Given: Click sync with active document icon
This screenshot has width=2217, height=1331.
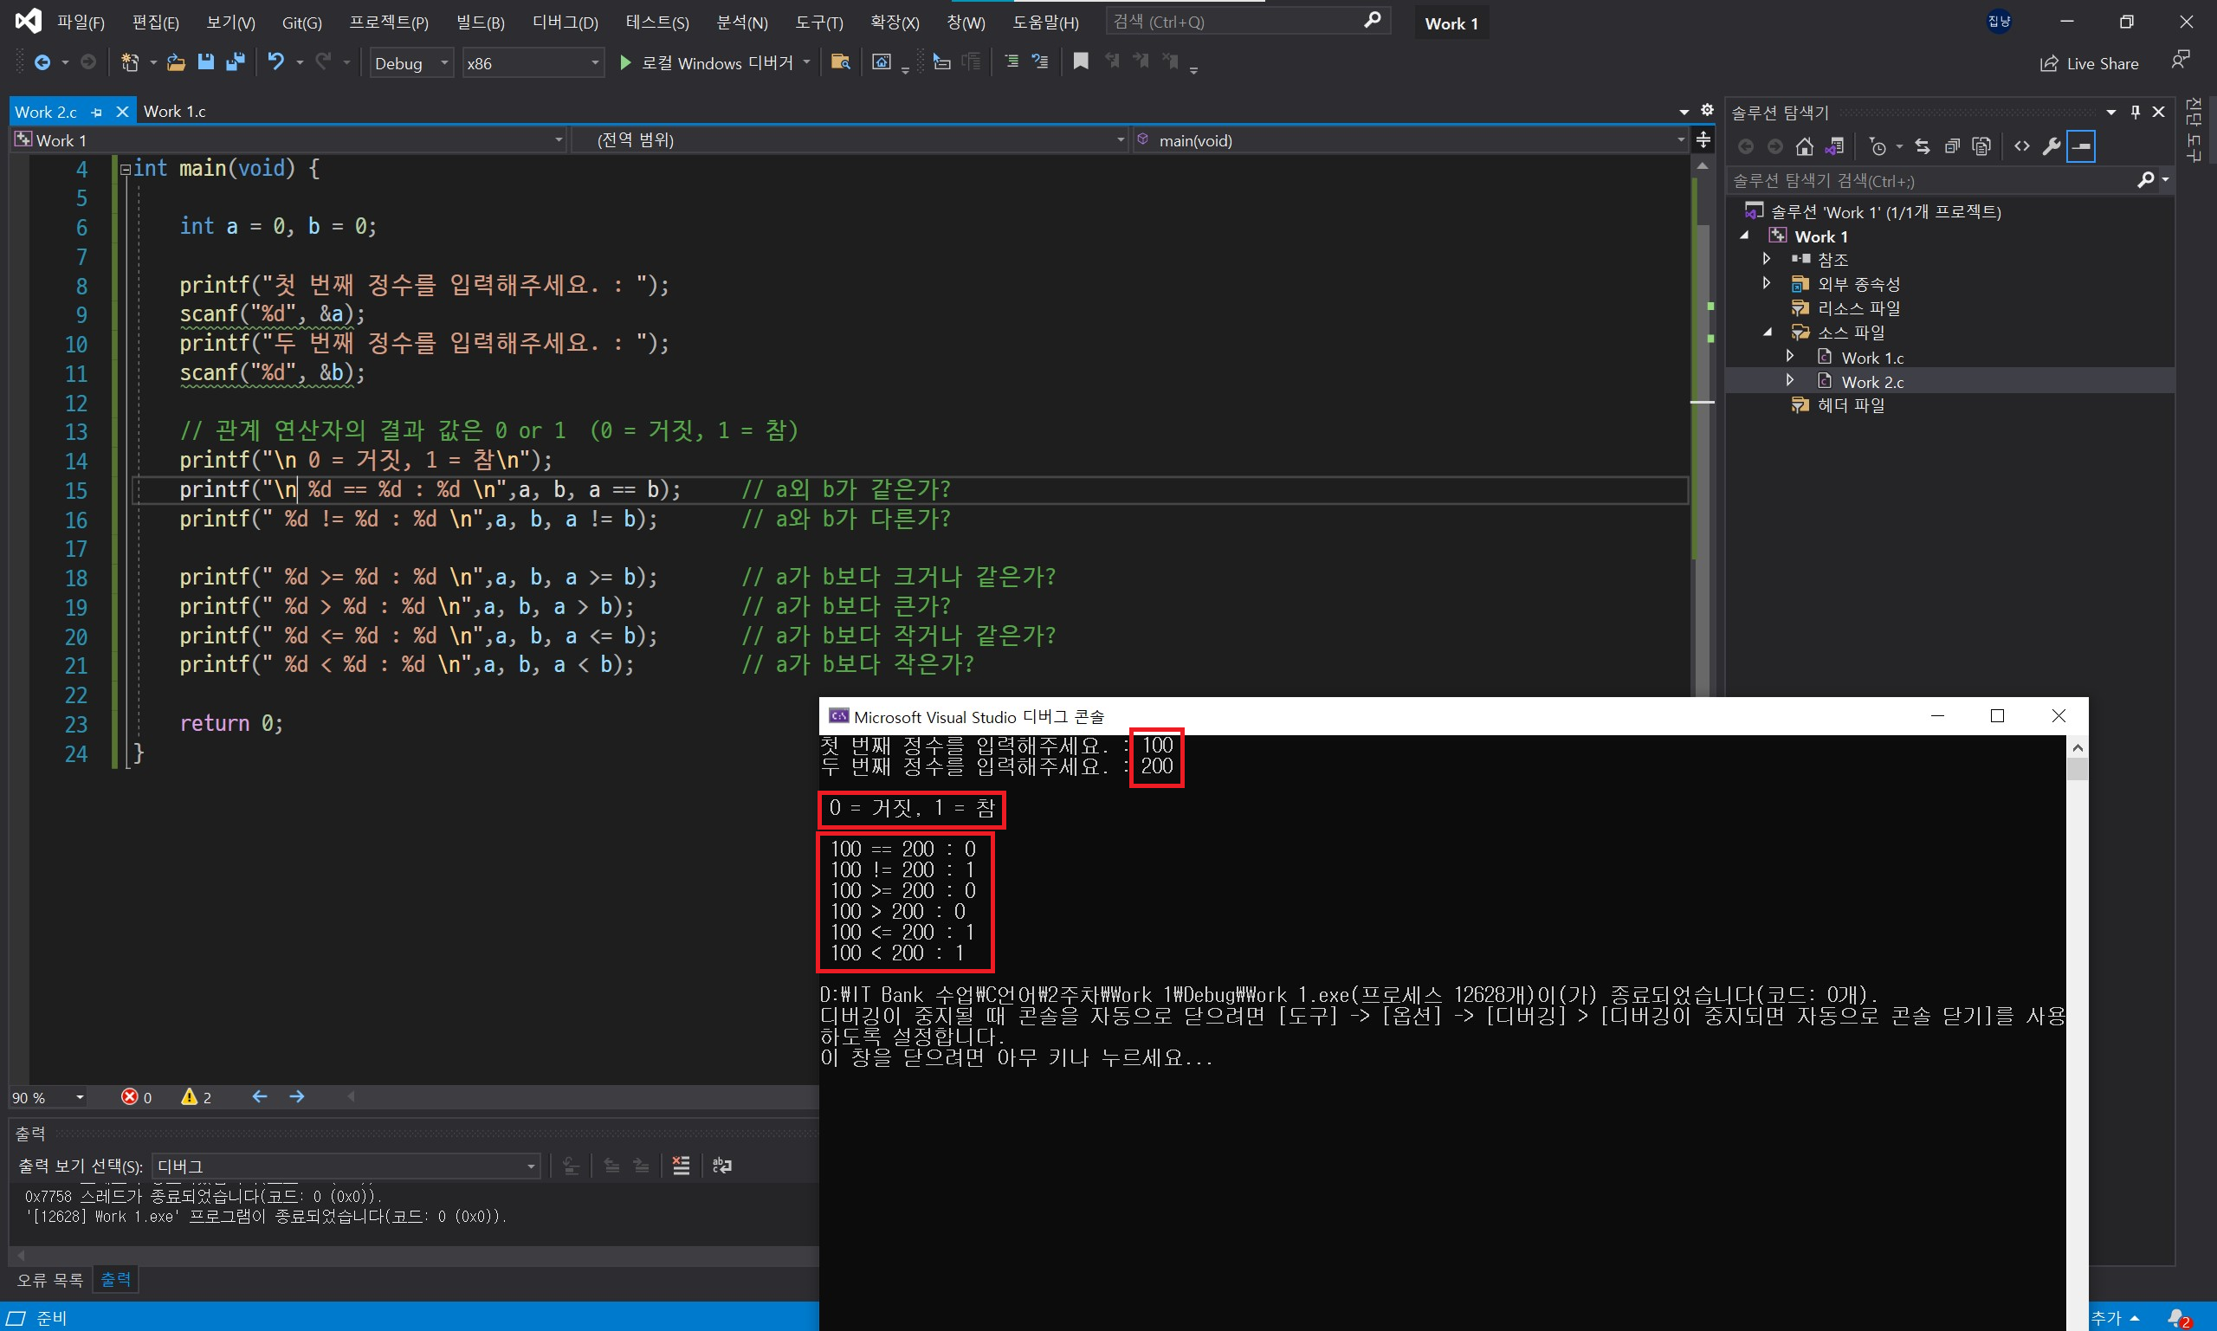Looking at the screenshot, I should tap(1922, 146).
